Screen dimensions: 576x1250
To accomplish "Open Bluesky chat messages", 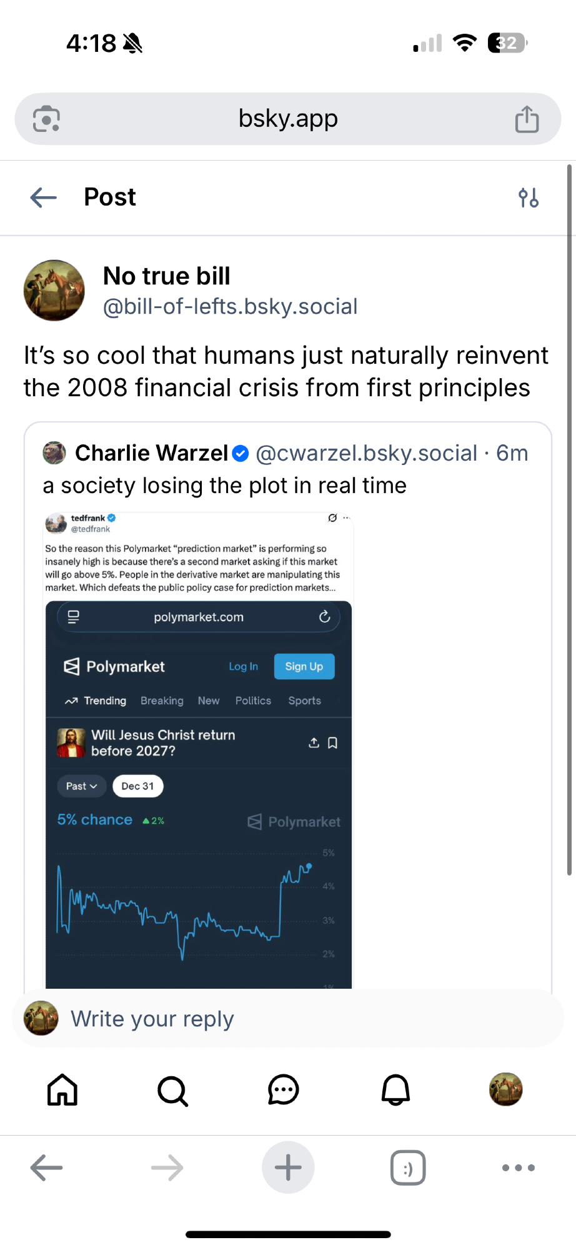I will [x=284, y=1090].
